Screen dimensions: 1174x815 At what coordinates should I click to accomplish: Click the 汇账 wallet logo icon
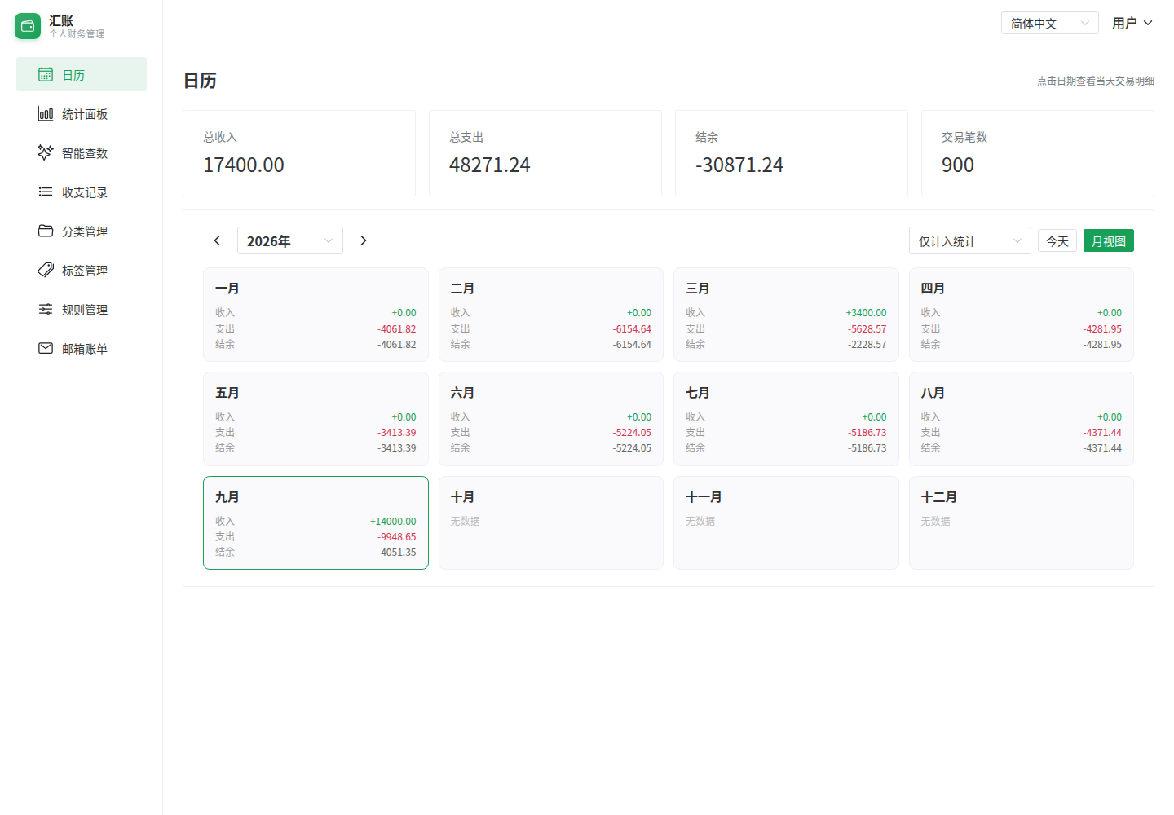[x=28, y=26]
